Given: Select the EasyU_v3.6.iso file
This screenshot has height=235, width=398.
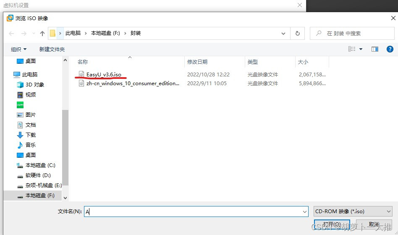Looking at the screenshot, I should pos(104,74).
